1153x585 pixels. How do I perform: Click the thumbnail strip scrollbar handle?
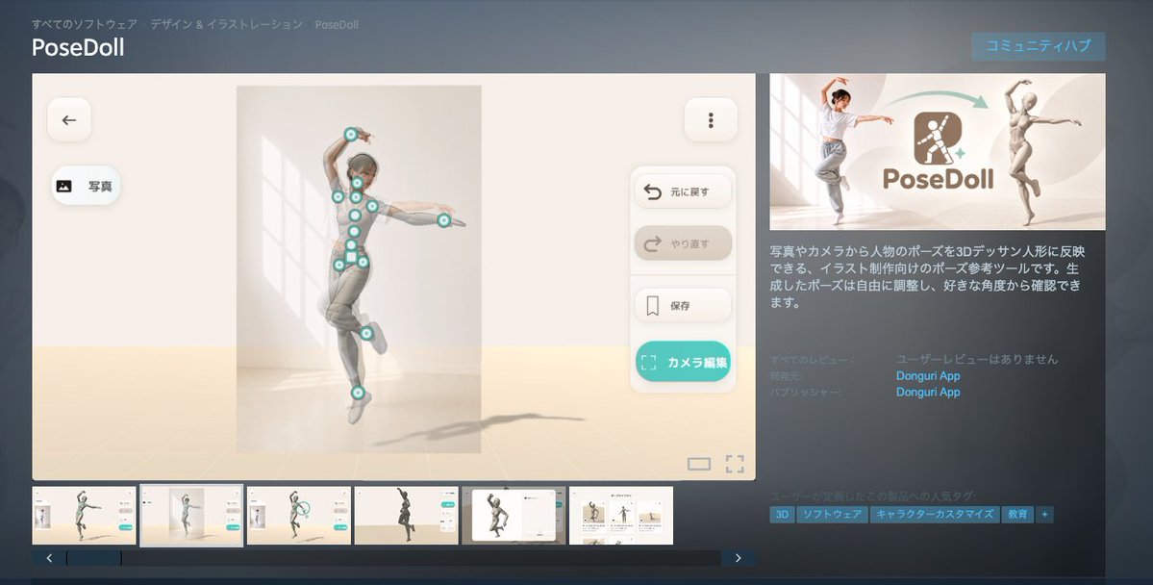(x=94, y=558)
